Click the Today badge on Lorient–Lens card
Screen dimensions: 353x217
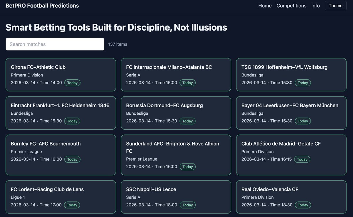point(72,205)
